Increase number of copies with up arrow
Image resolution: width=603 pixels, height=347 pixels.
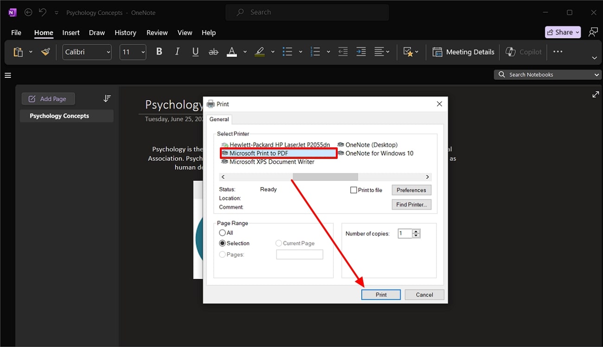(x=417, y=232)
